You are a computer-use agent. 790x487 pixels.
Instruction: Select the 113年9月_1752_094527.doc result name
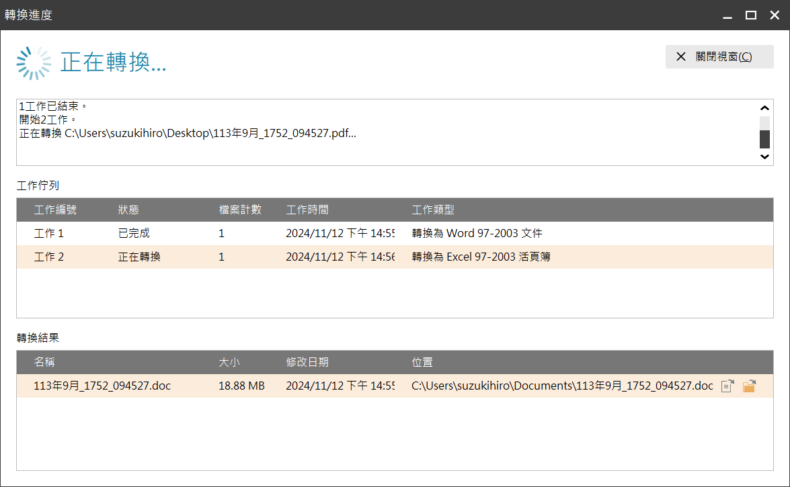pos(102,386)
